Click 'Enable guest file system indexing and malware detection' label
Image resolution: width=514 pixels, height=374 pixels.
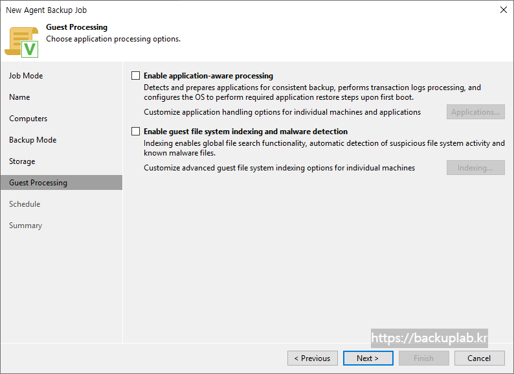245,132
